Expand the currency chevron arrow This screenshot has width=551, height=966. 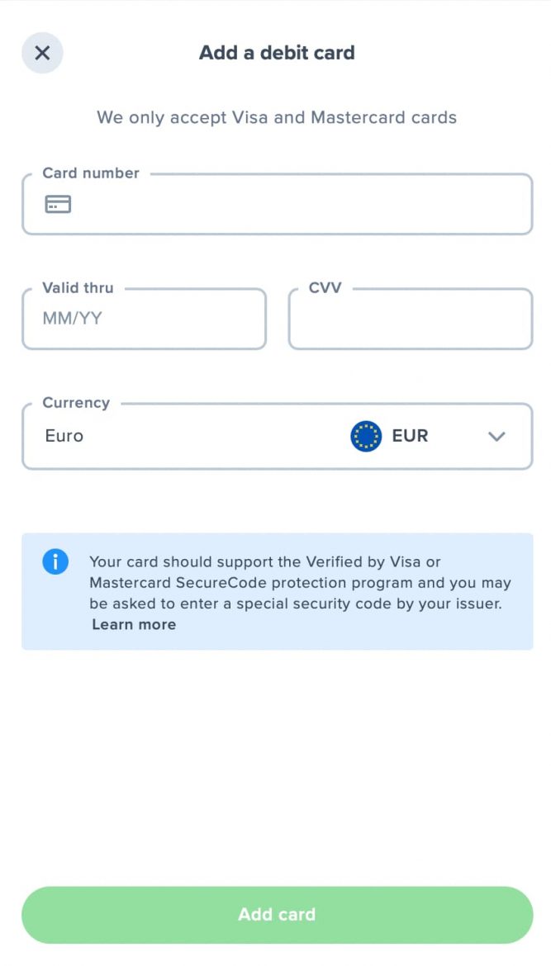point(496,437)
